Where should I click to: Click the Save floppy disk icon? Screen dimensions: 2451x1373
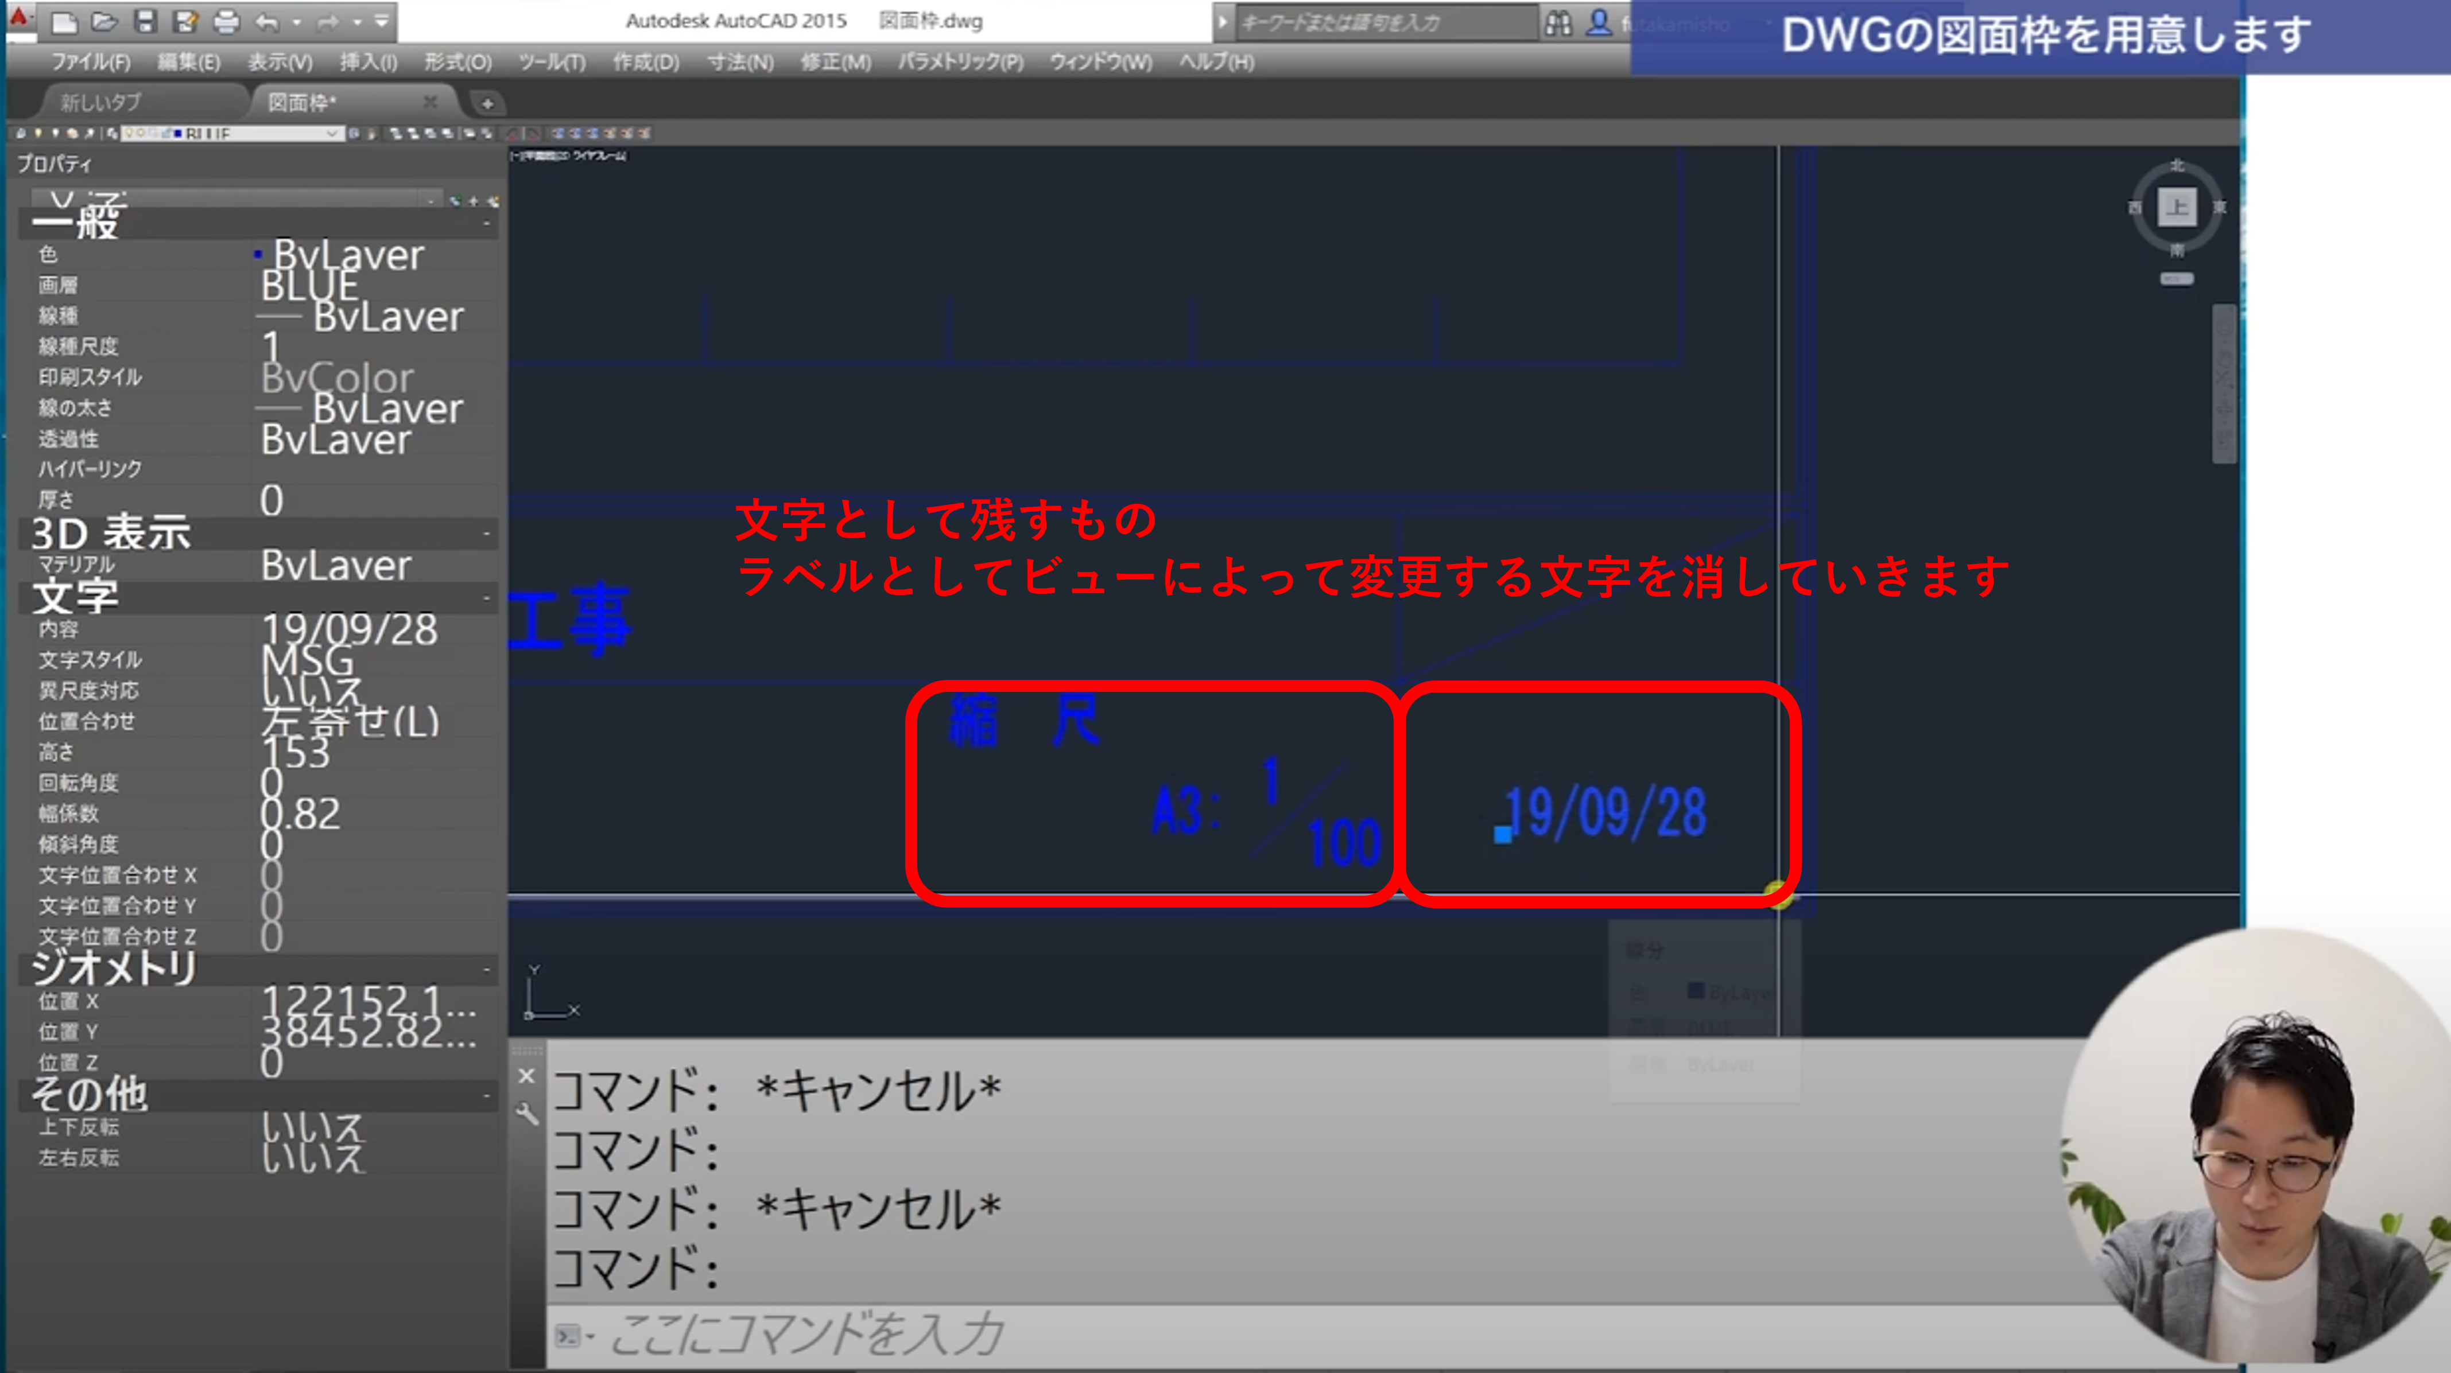[x=146, y=21]
